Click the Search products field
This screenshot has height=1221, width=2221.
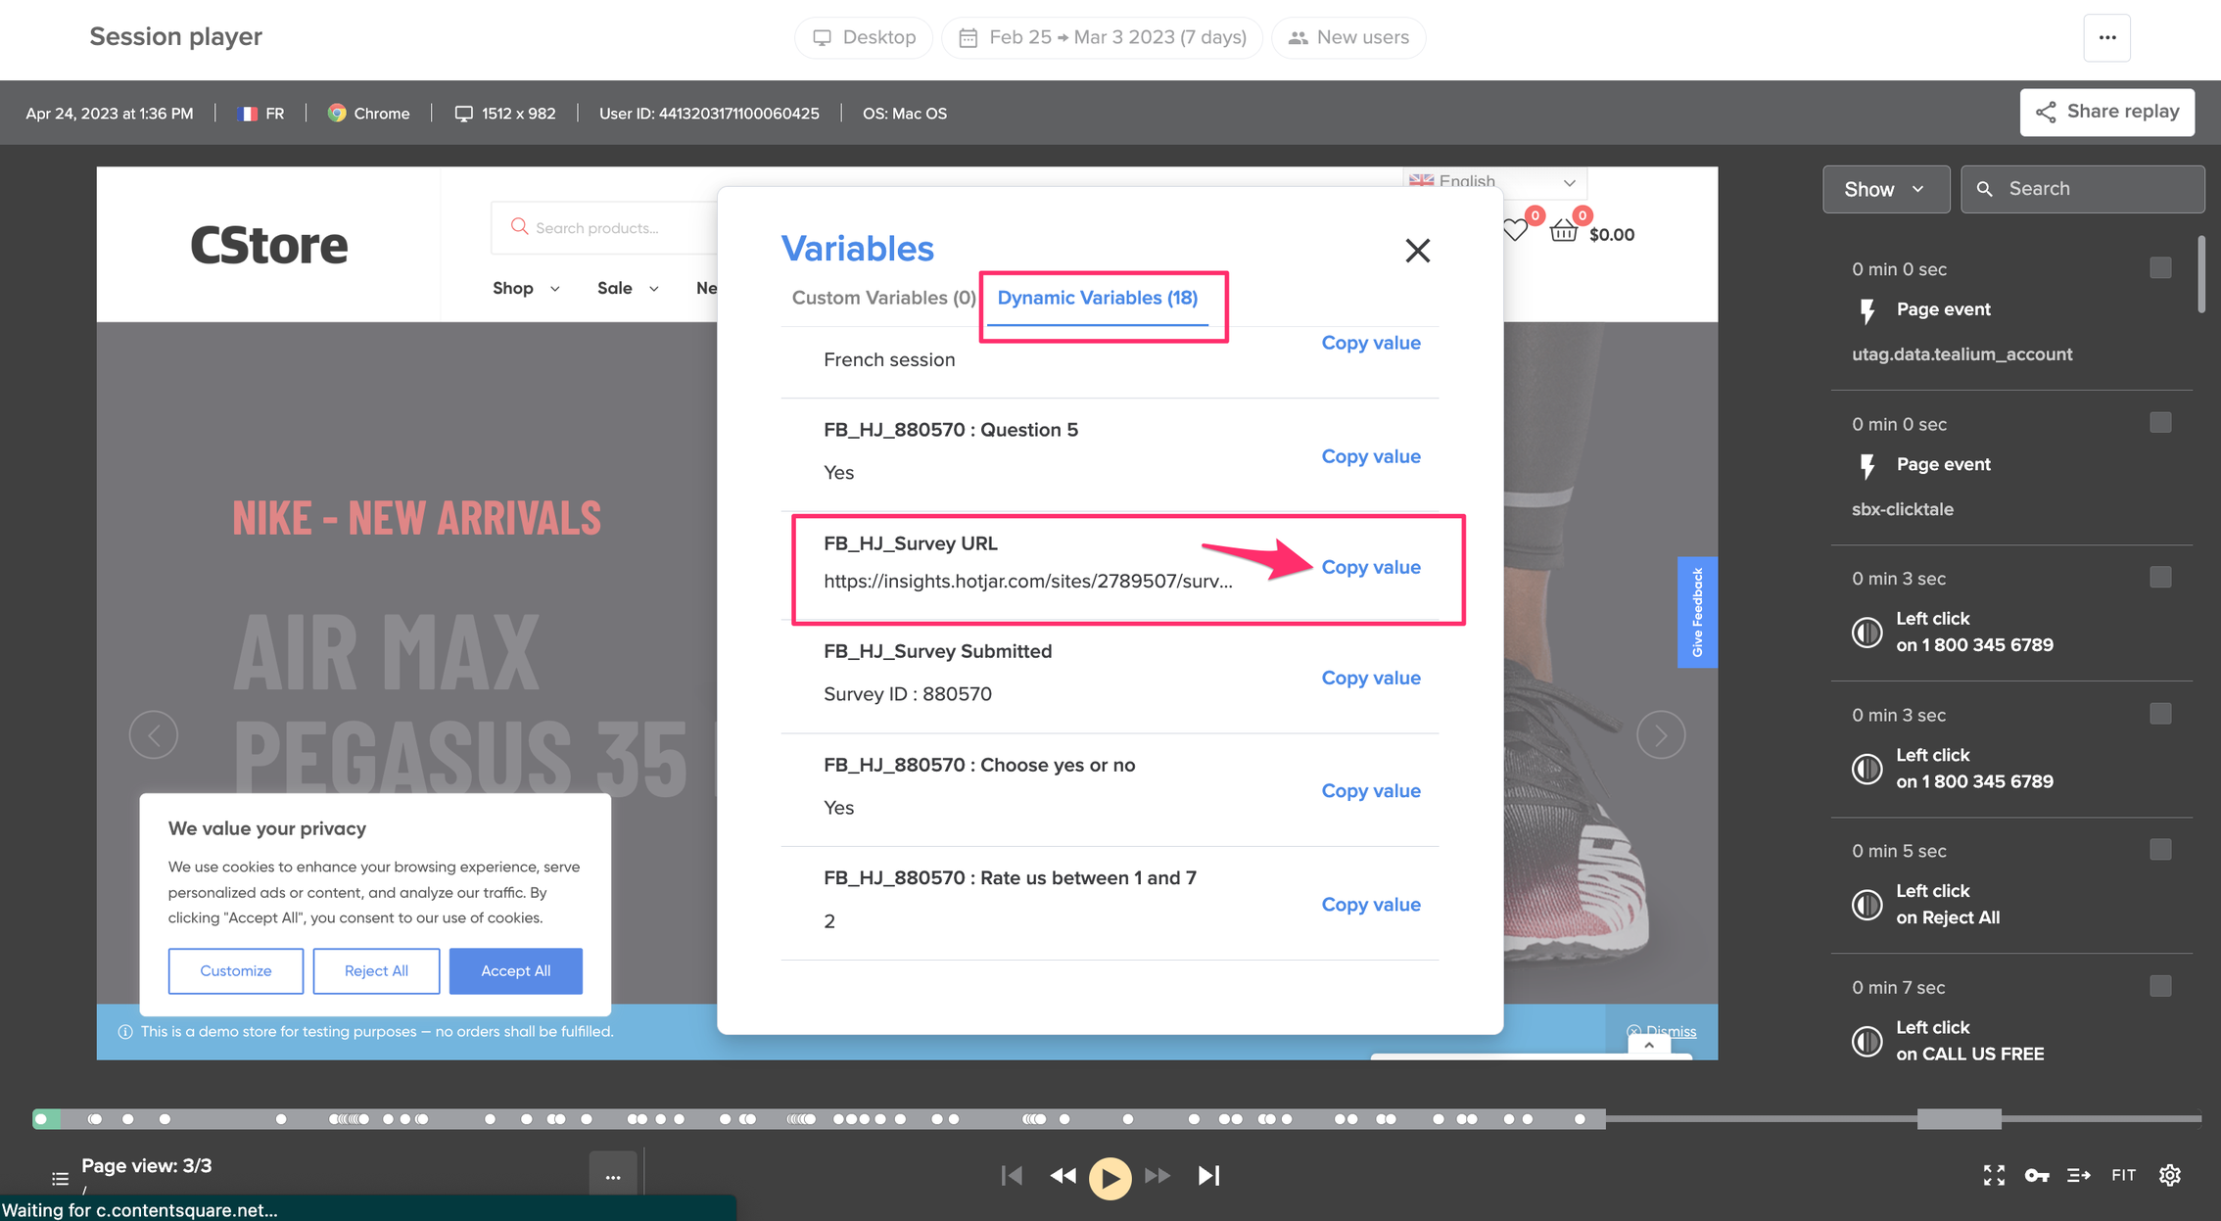pyautogui.click(x=604, y=228)
